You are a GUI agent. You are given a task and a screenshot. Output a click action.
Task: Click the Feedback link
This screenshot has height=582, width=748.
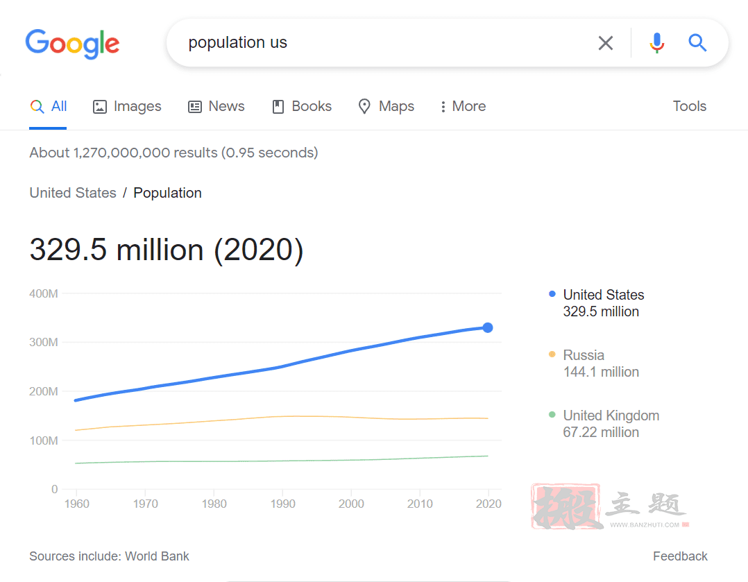pos(680,556)
